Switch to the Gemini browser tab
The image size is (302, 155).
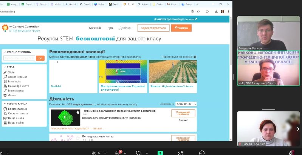71,4
